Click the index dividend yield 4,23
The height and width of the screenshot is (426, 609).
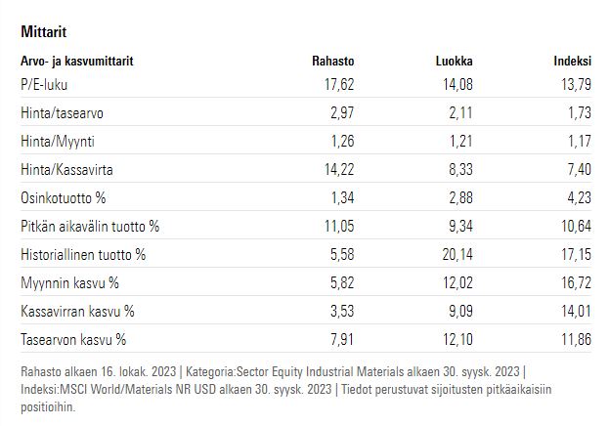click(x=579, y=198)
